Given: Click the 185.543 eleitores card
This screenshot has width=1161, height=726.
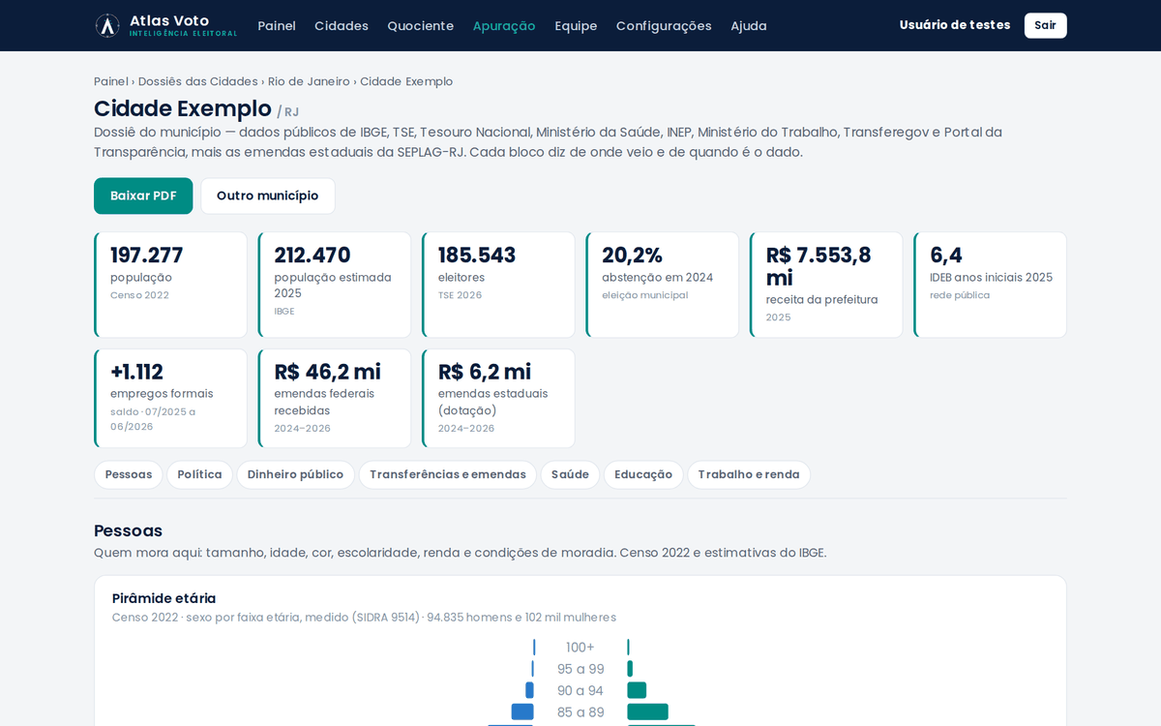Looking at the screenshot, I should pyautogui.click(x=498, y=285).
